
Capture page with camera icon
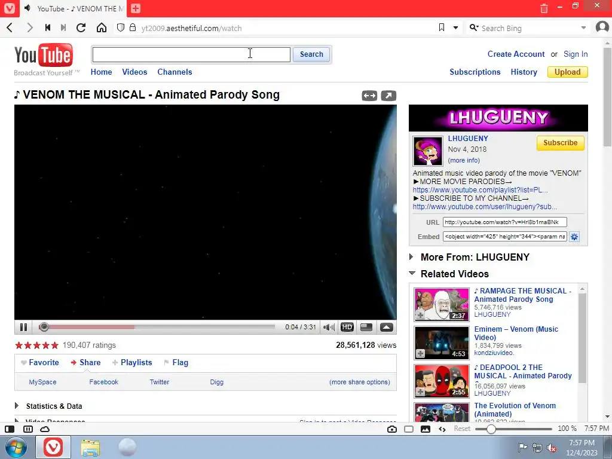(x=392, y=429)
